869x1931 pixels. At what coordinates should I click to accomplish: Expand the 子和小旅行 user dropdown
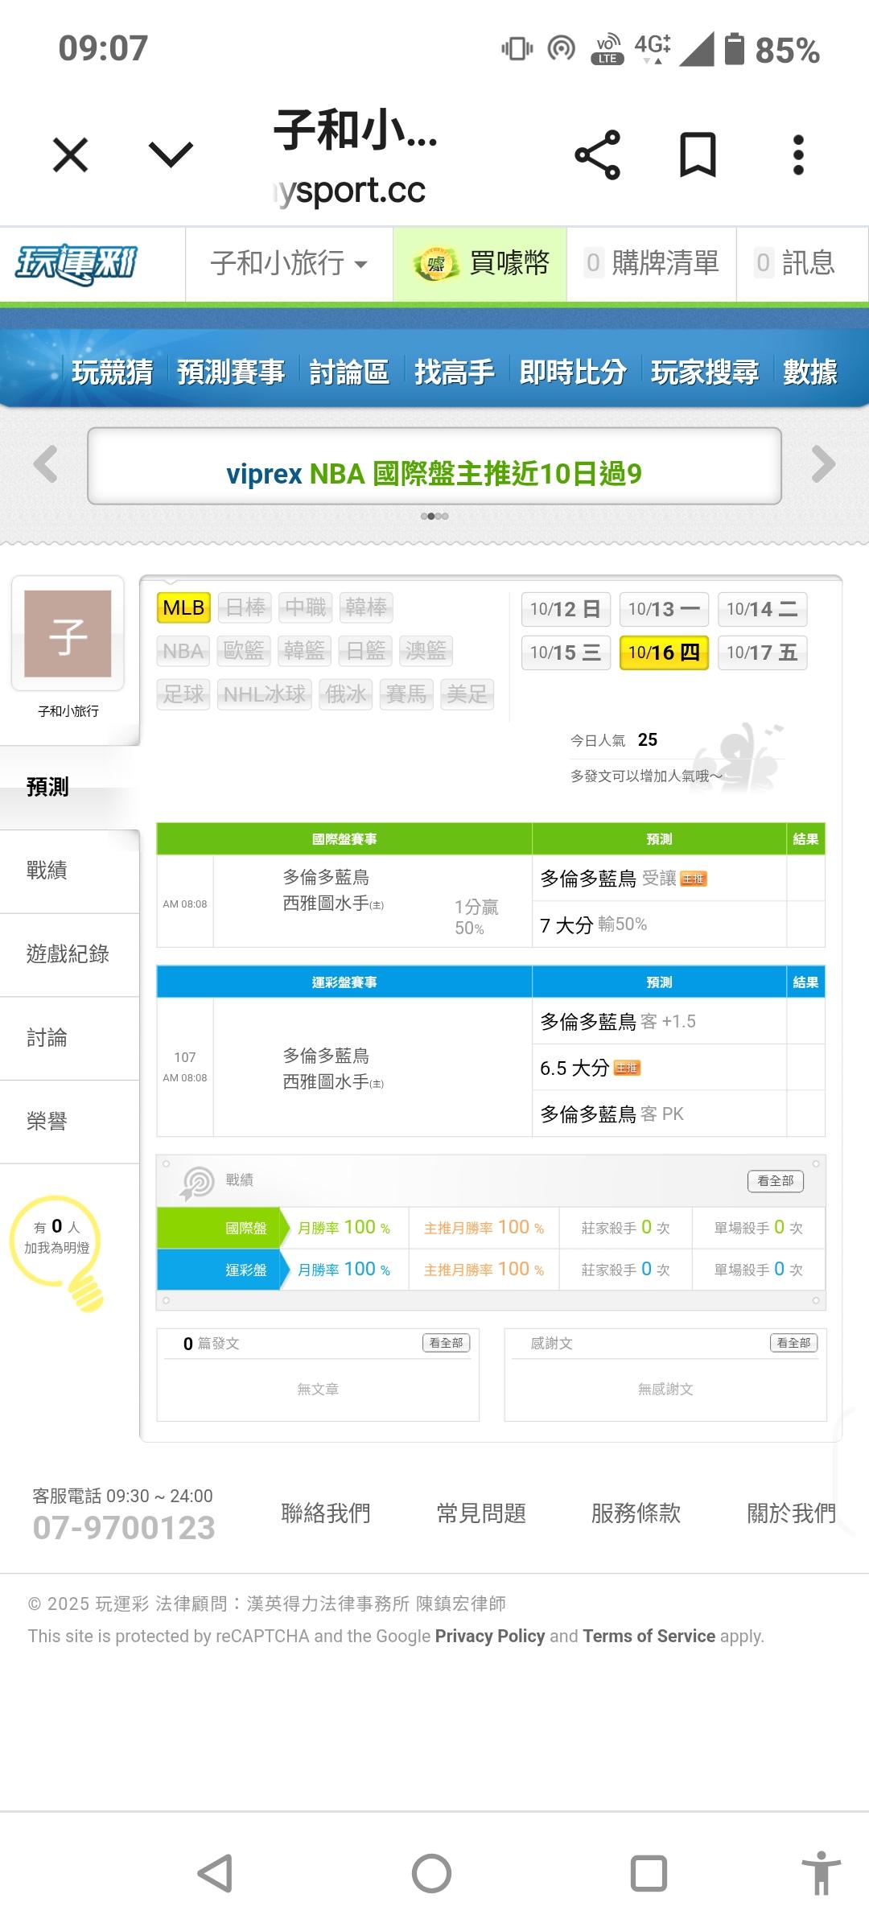(x=289, y=264)
